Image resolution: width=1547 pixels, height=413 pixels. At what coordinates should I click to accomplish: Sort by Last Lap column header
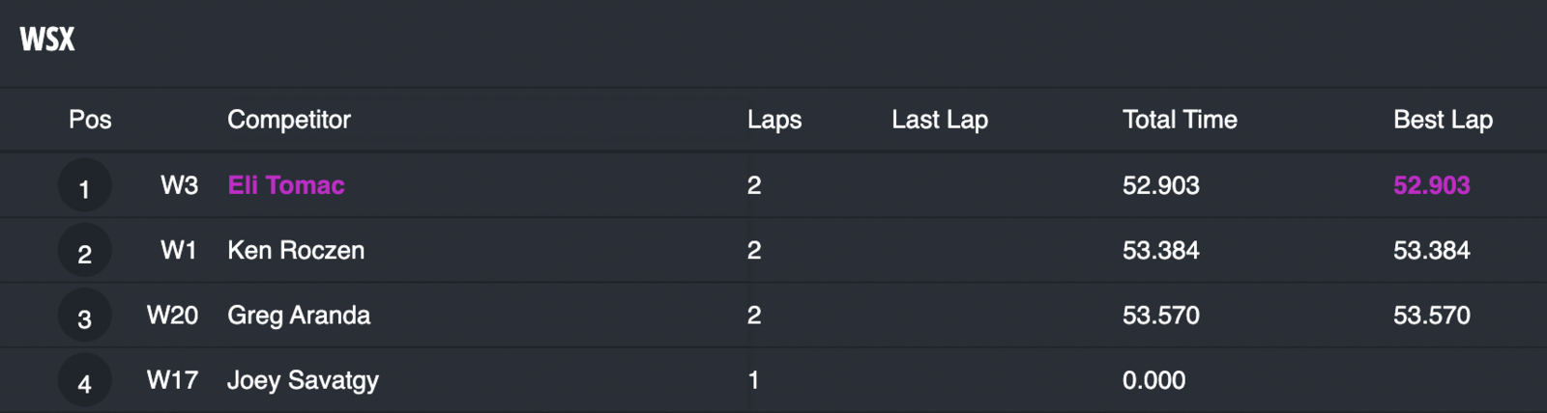click(x=939, y=120)
